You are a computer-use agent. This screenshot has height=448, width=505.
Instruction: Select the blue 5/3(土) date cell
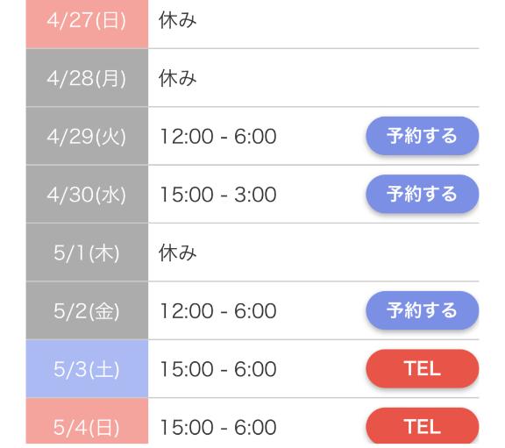(87, 369)
